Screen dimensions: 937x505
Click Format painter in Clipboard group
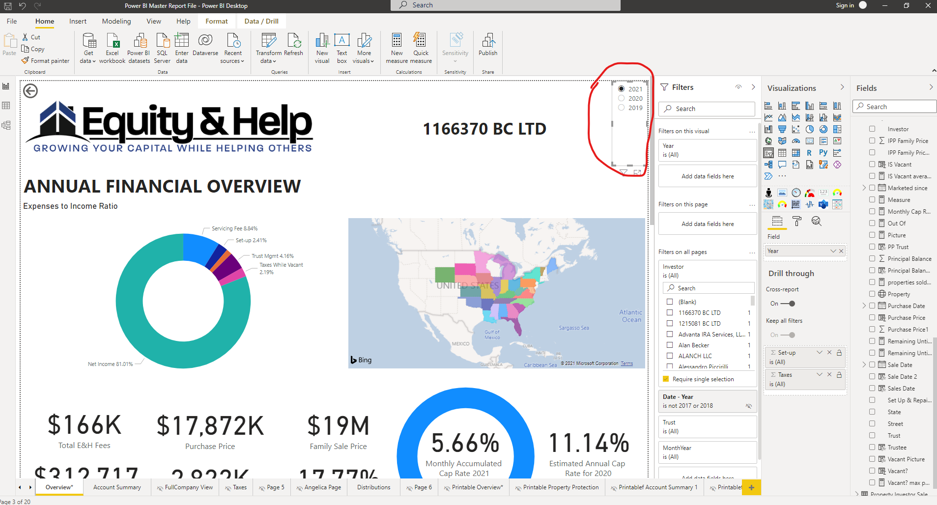point(45,61)
